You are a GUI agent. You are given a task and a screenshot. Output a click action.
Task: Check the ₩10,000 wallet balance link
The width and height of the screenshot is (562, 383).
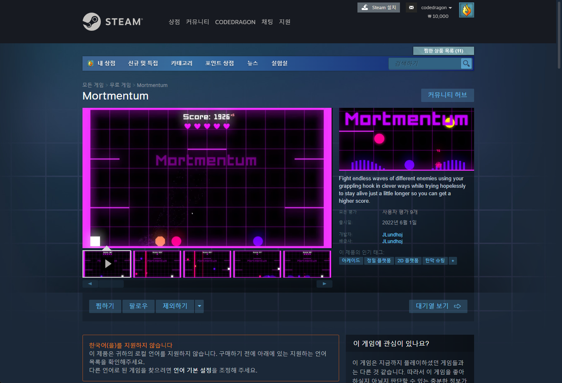pyautogui.click(x=438, y=16)
